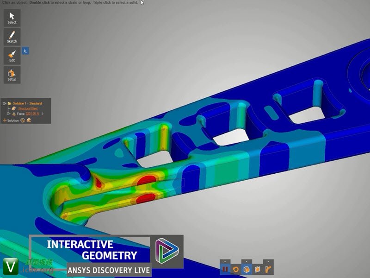The width and height of the screenshot is (370, 278).
Task: Click the red high-stress spot on the model
Action: 148,179
